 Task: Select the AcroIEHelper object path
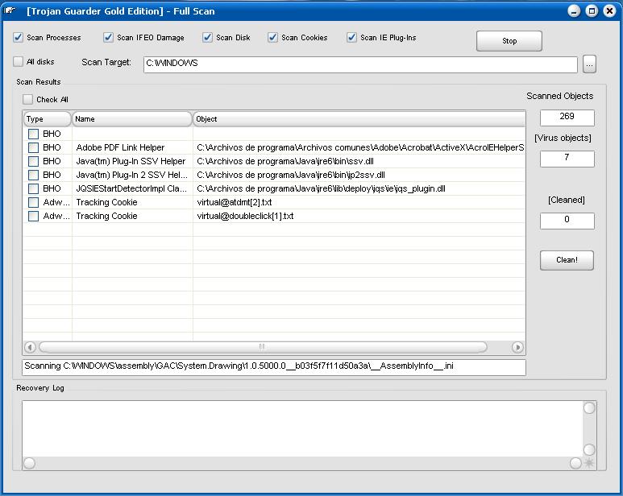(360, 147)
